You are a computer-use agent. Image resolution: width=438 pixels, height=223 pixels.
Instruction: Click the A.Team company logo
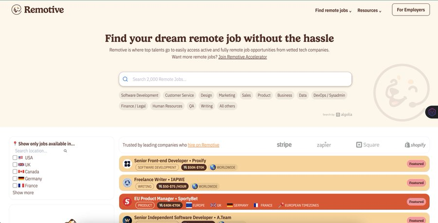pyautogui.click(x=128, y=220)
